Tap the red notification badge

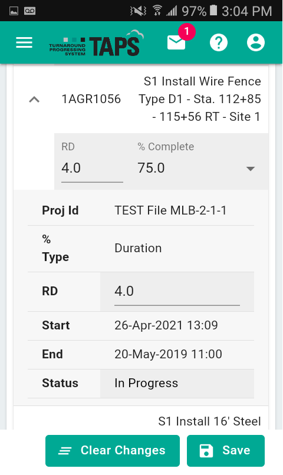pos(187,31)
